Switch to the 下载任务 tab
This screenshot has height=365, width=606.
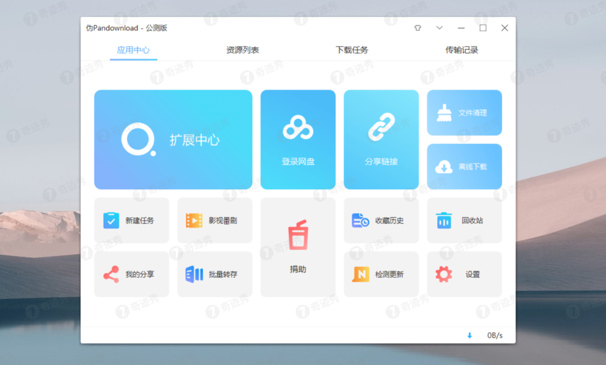point(352,50)
